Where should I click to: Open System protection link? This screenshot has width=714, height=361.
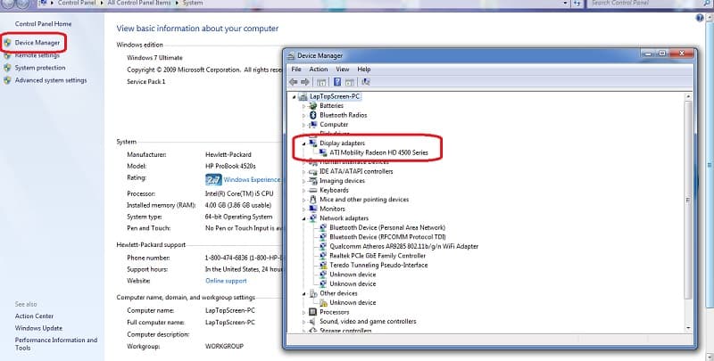[40, 68]
